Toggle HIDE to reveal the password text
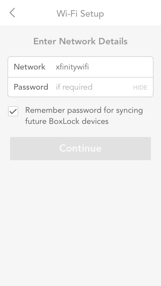The height and width of the screenshot is (286, 161). (140, 87)
